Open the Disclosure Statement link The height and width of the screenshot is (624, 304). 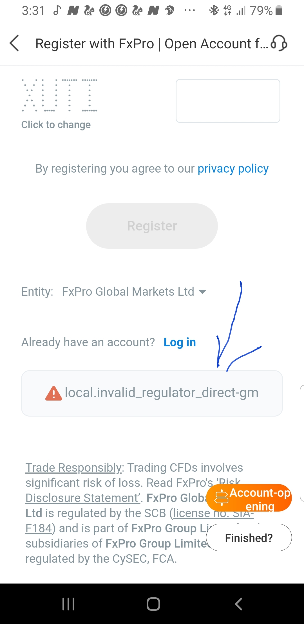[83, 498]
